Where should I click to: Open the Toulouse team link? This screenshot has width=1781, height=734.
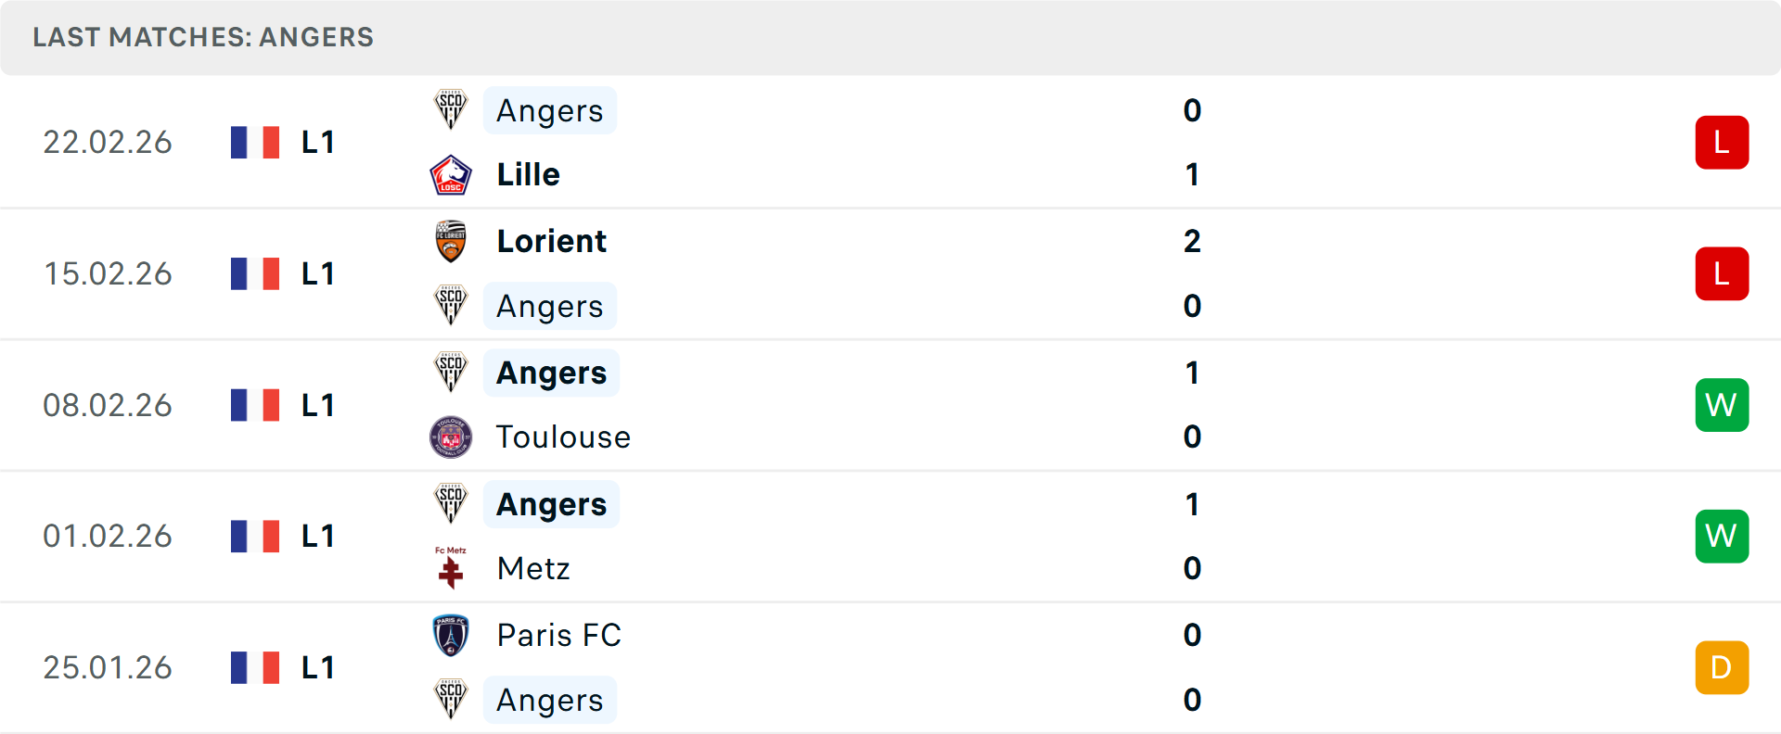tap(563, 437)
